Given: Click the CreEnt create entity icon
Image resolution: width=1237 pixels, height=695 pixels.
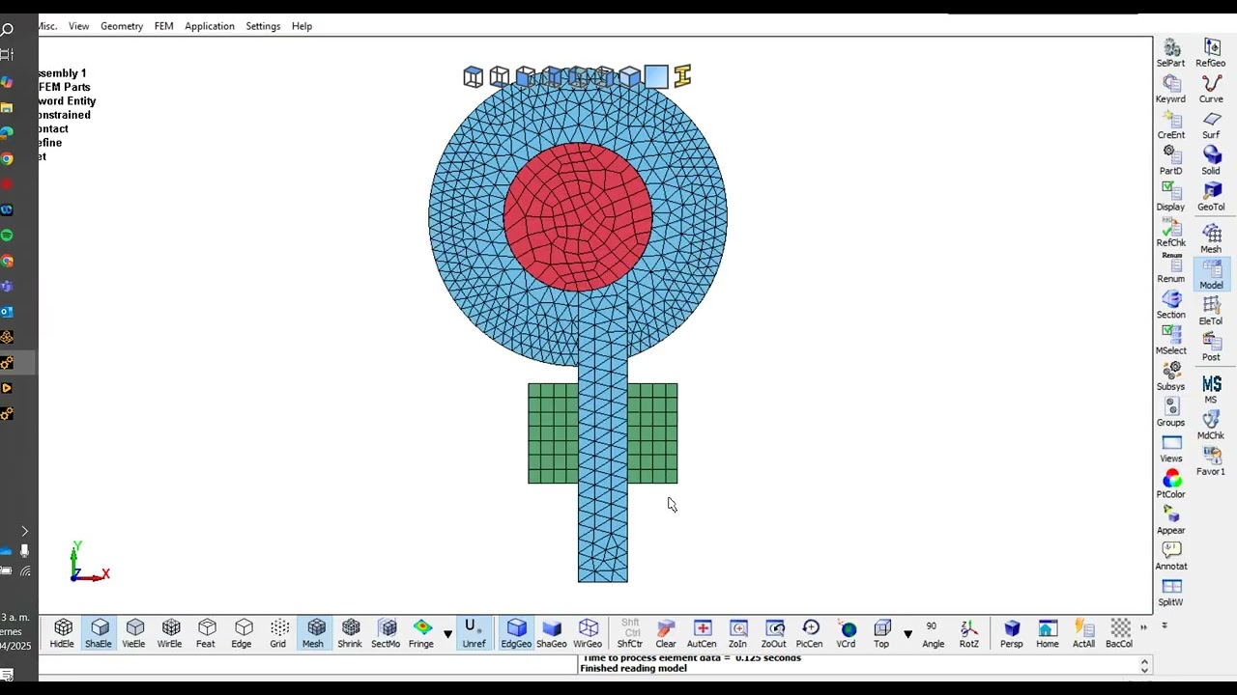Looking at the screenshot, I should (x=1171, y=125).
